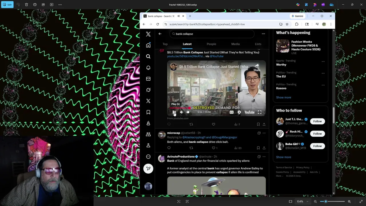Select the Latest tab

point(187,44)
